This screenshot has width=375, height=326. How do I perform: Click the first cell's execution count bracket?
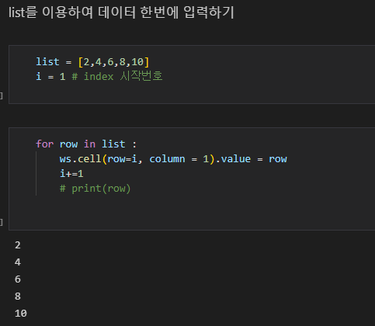(2, 96)
